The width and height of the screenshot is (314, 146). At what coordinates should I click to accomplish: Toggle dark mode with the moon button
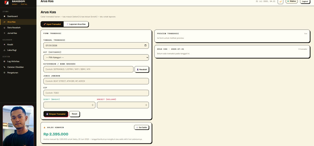280,1
